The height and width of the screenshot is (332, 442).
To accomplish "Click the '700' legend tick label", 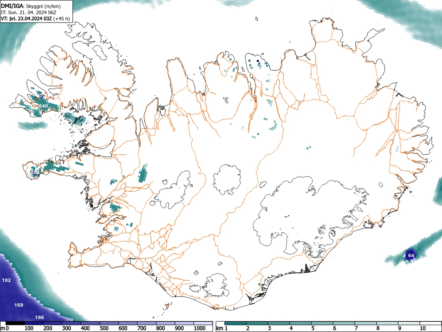I will pyautogui.click(x=141, y=328).
